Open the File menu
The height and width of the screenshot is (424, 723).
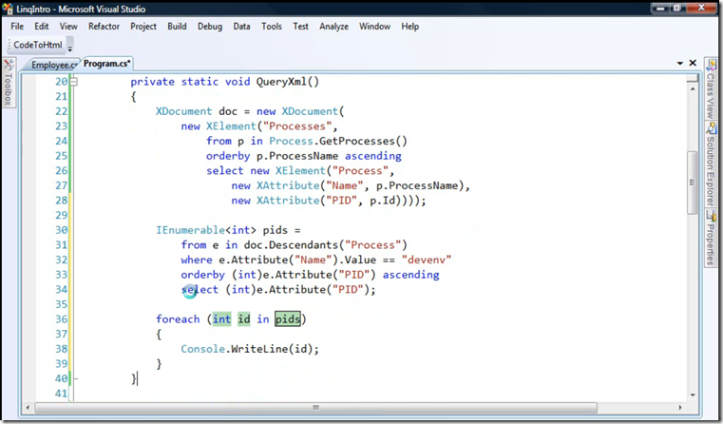point(17,27)
